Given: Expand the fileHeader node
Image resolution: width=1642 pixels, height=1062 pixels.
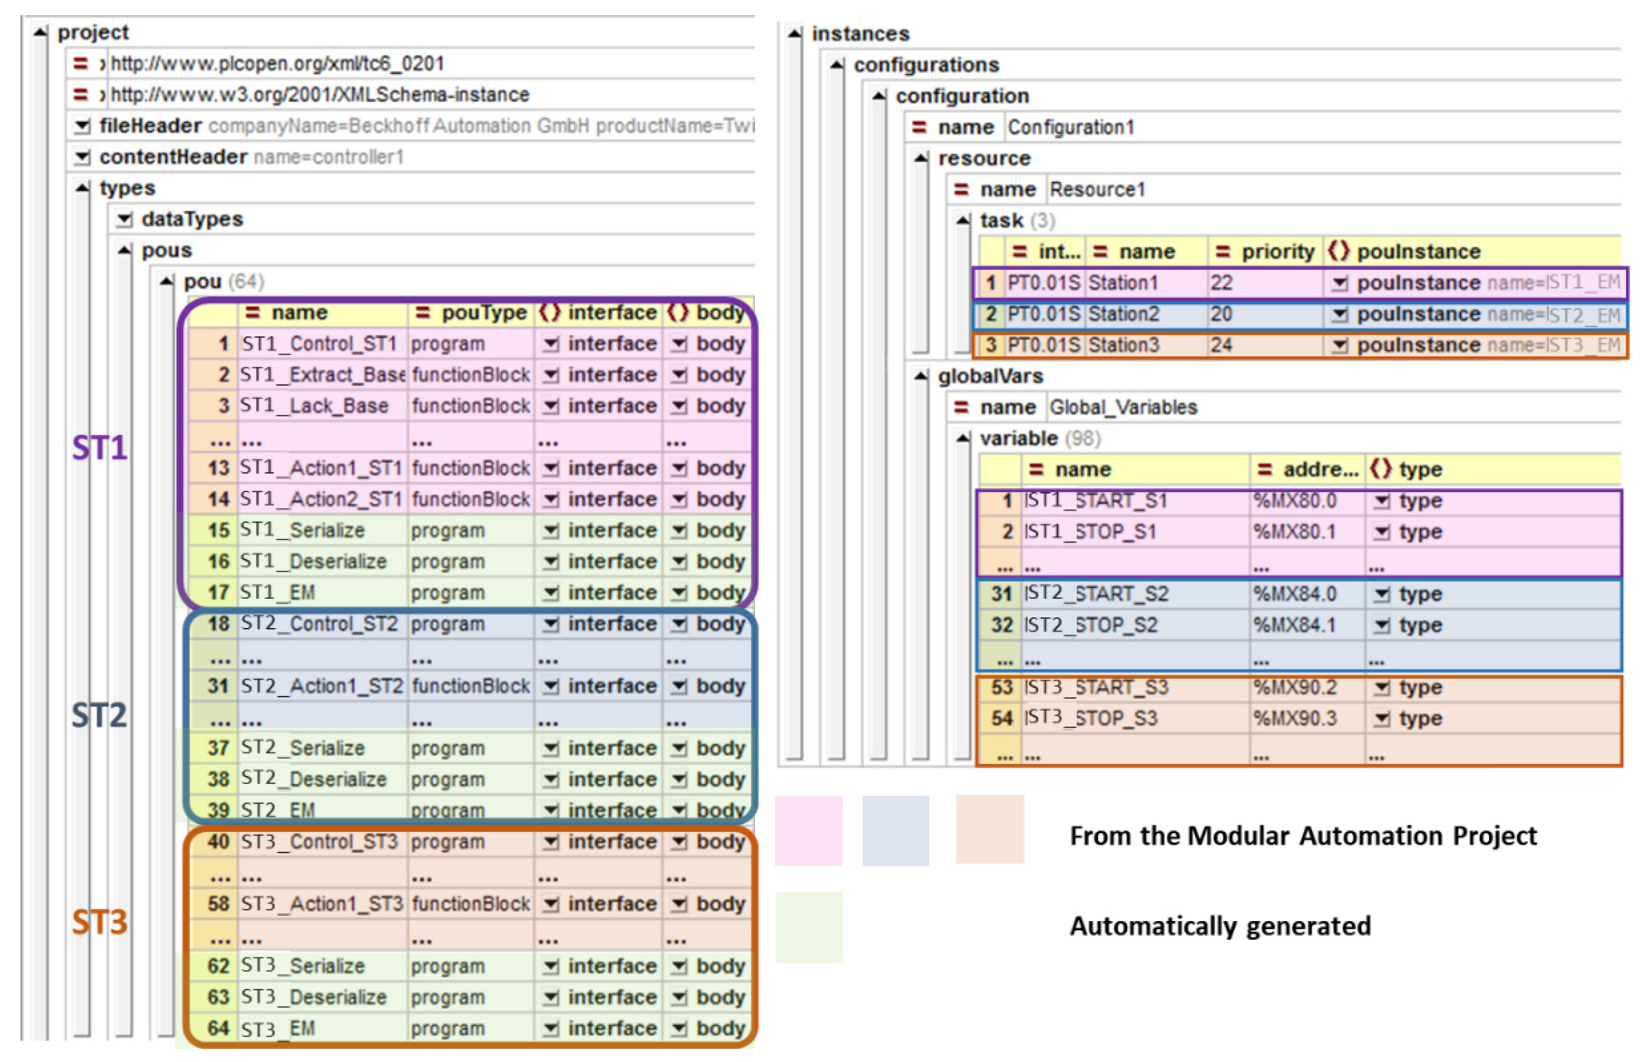Looking at the screenshot, I should tap(82, 126).
